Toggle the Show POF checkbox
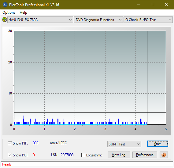Image resolution: width=174 pixels, height=168 pixels. pos(10,155)
